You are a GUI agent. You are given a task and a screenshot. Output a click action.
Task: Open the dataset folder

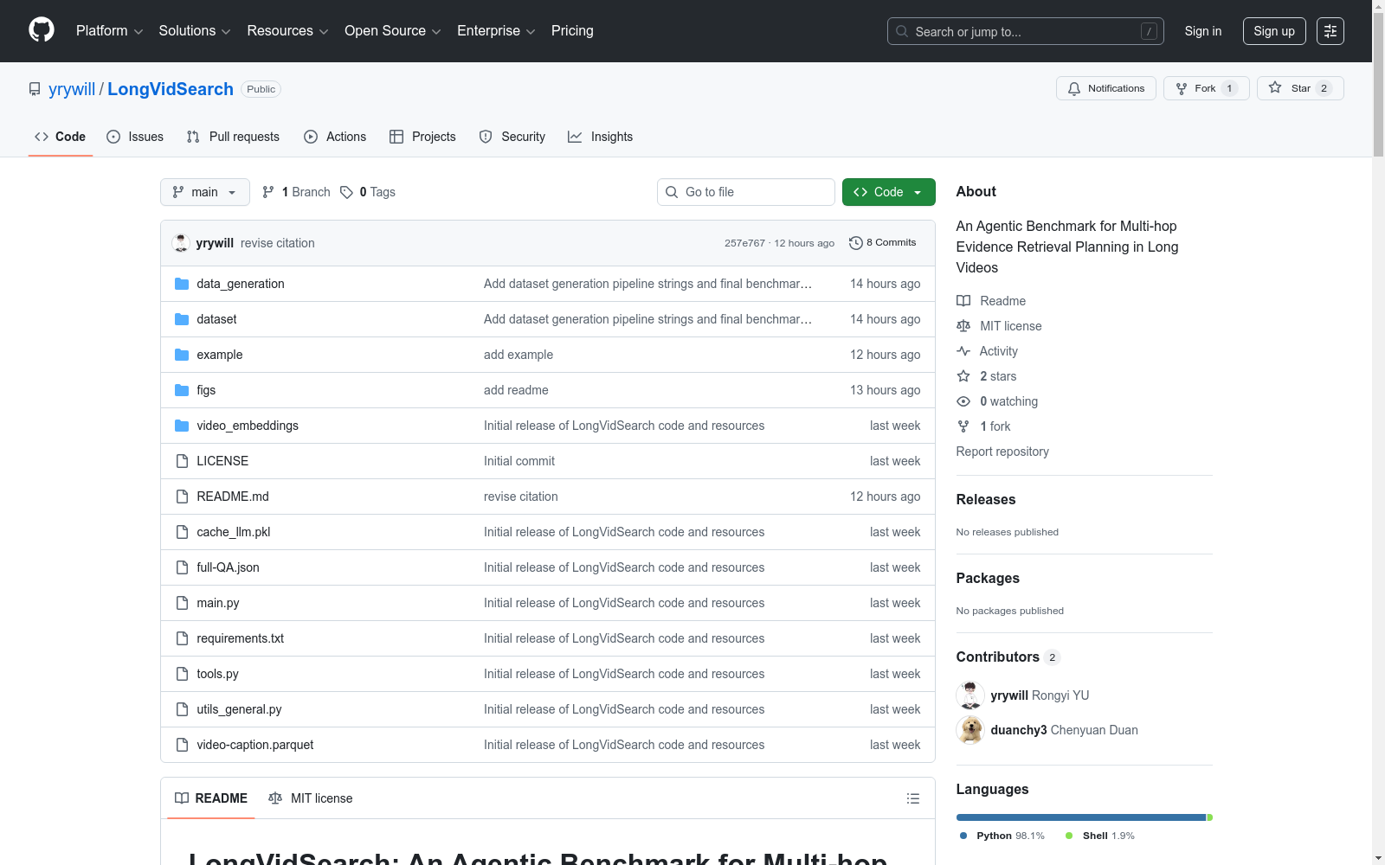coord(216,319)
